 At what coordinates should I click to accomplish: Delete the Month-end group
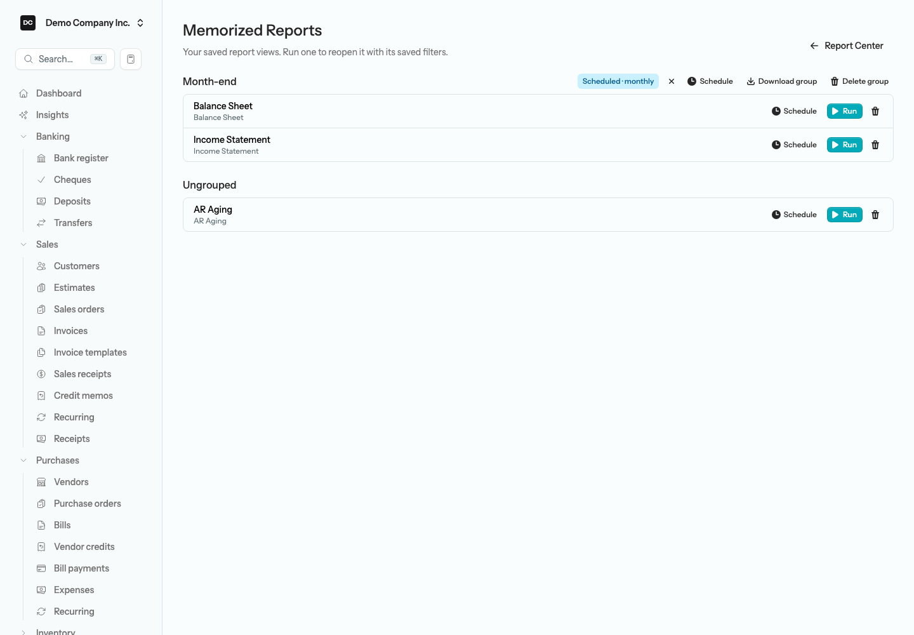pyautogui.click(x=859, y=81)
